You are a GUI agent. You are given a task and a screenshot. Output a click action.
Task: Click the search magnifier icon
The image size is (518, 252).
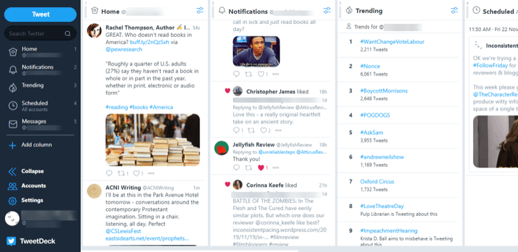[67, 34]
